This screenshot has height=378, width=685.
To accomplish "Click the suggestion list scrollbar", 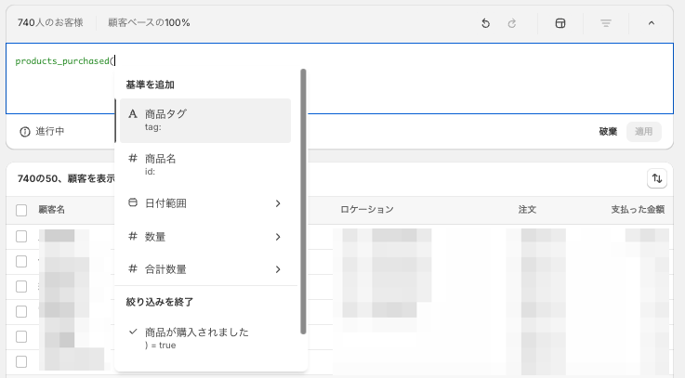I will coord(303,200).
